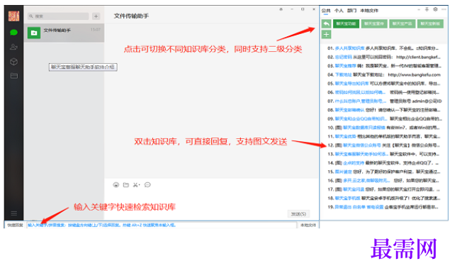Select entry 04 下载地址
450x271 pixels.
click(384, 74)
